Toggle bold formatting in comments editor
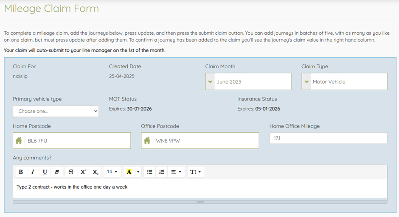 21,172
